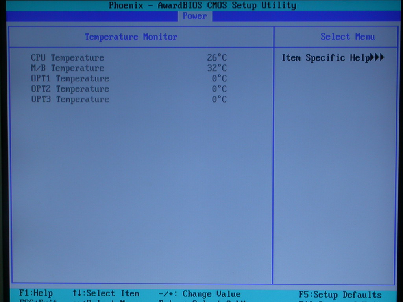Click the F5:Setup Defaults hint
This screenshot has height=302, width=403.
point(340,295)
